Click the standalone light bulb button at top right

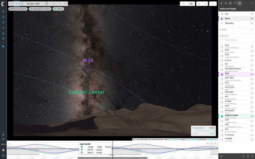click(213, 3)
